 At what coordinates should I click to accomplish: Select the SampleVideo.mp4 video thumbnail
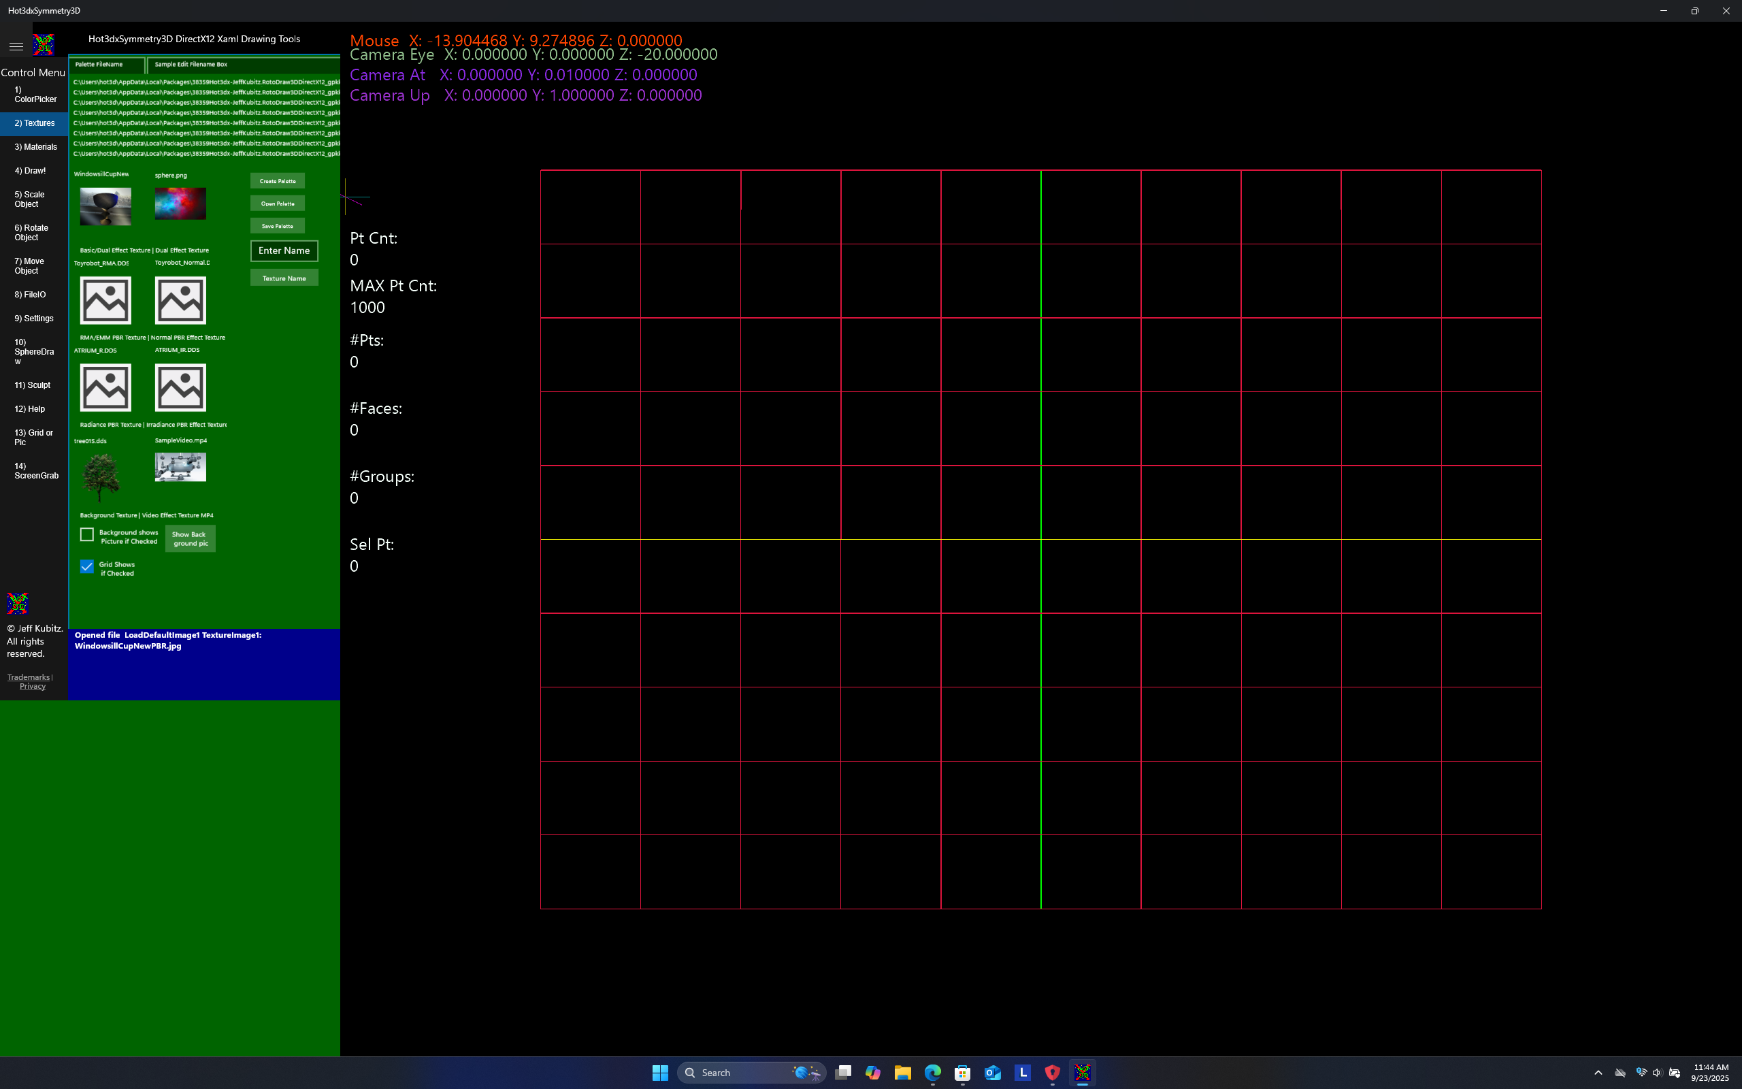tap(180, 467)
